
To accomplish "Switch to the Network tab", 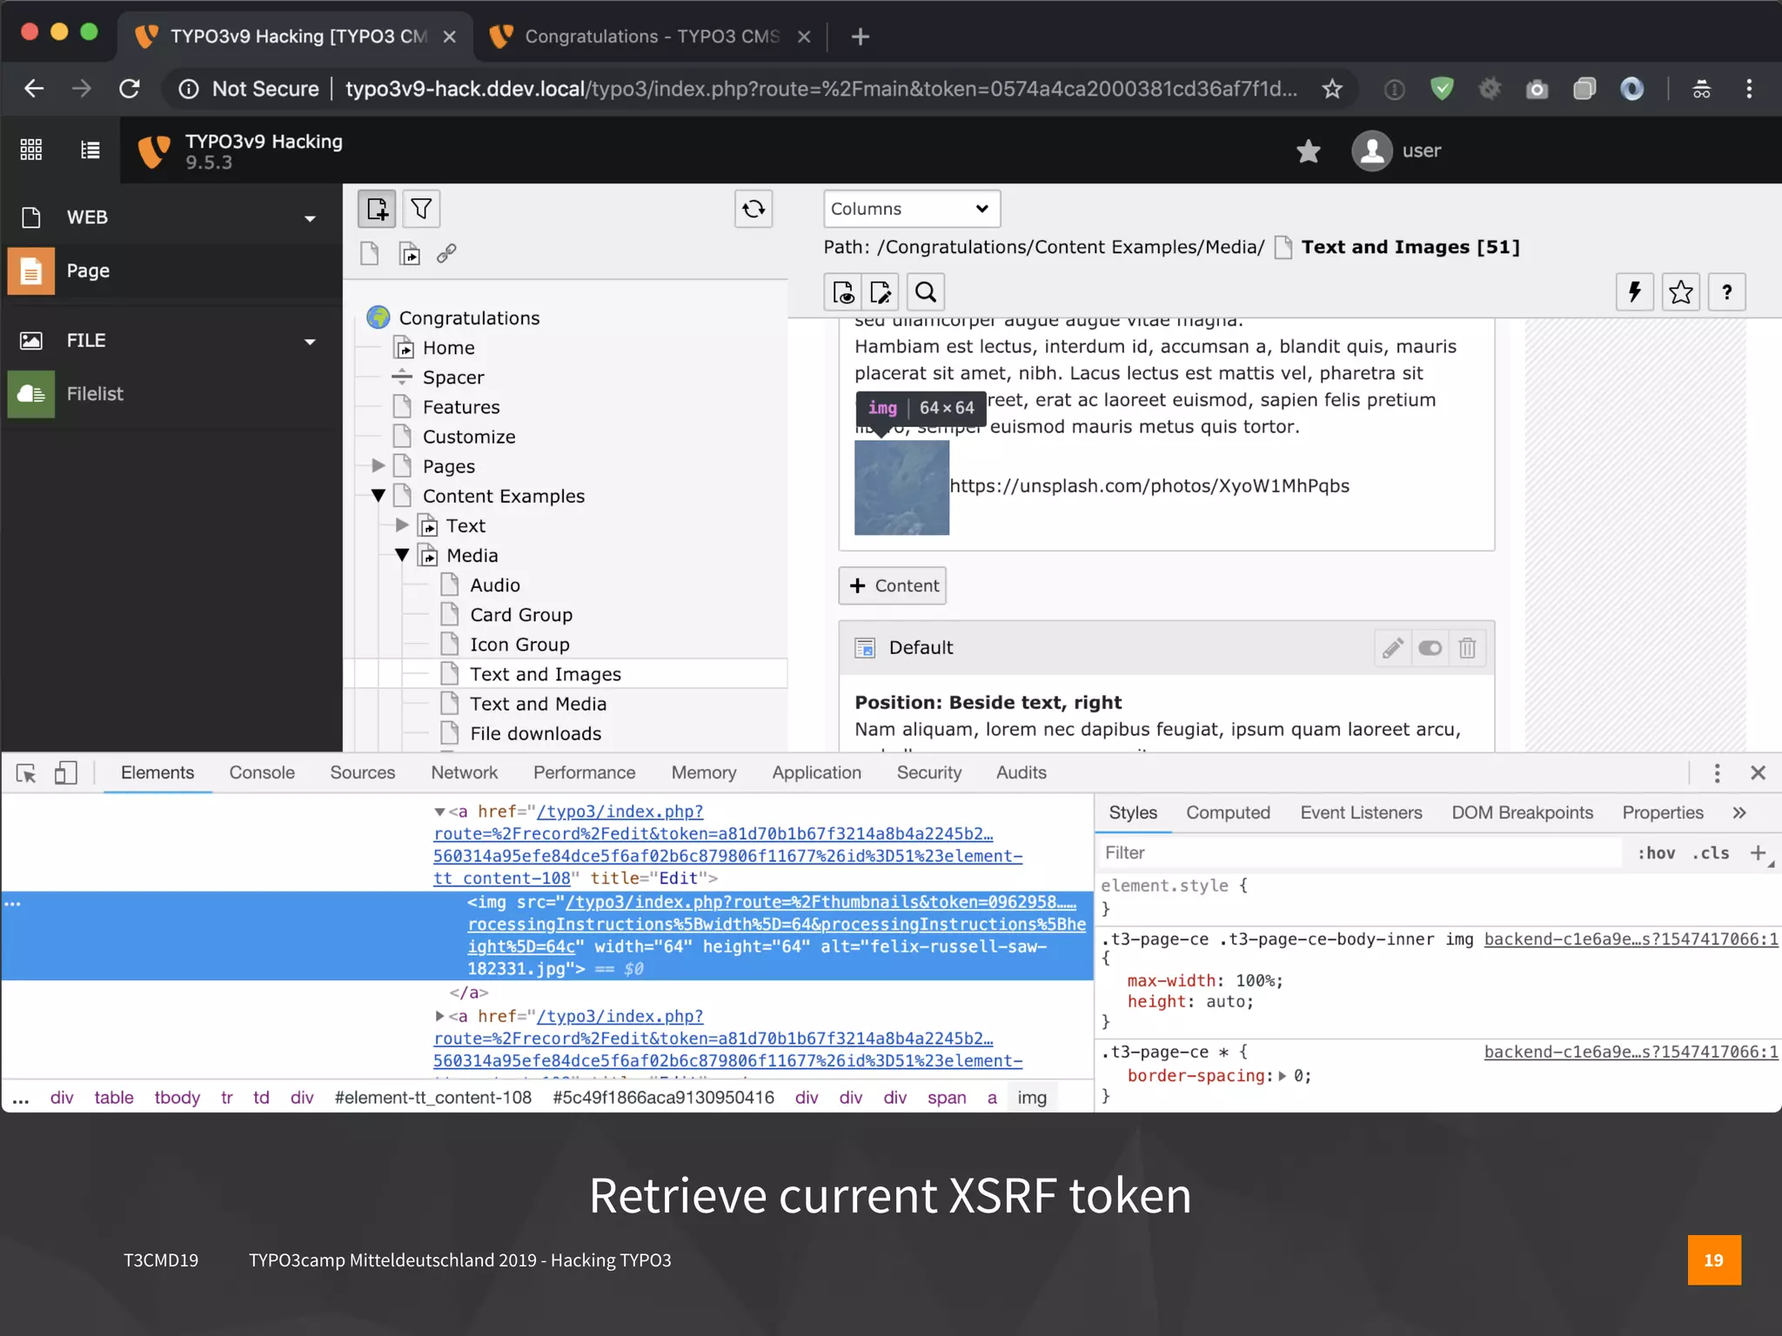I will coord(465,773).
